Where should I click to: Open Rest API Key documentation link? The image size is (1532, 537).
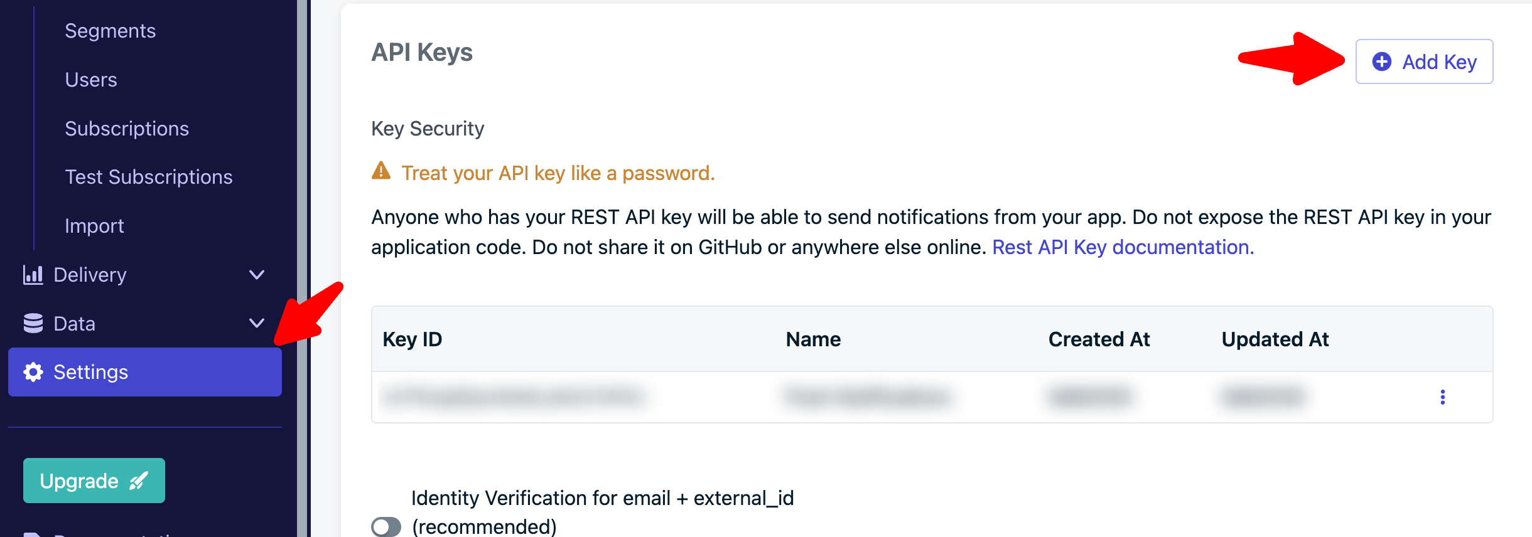click(1123, 247)
